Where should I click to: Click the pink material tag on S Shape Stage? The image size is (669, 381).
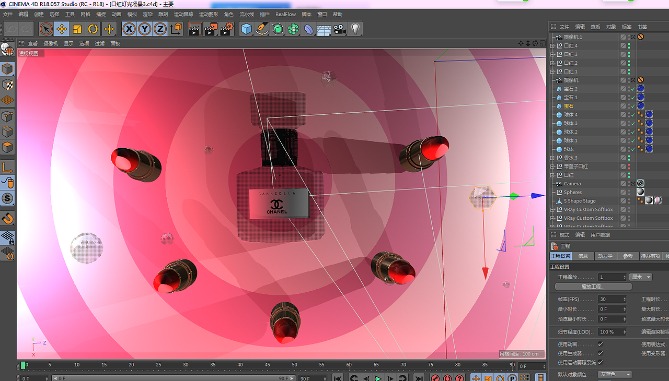pos(658,200)
